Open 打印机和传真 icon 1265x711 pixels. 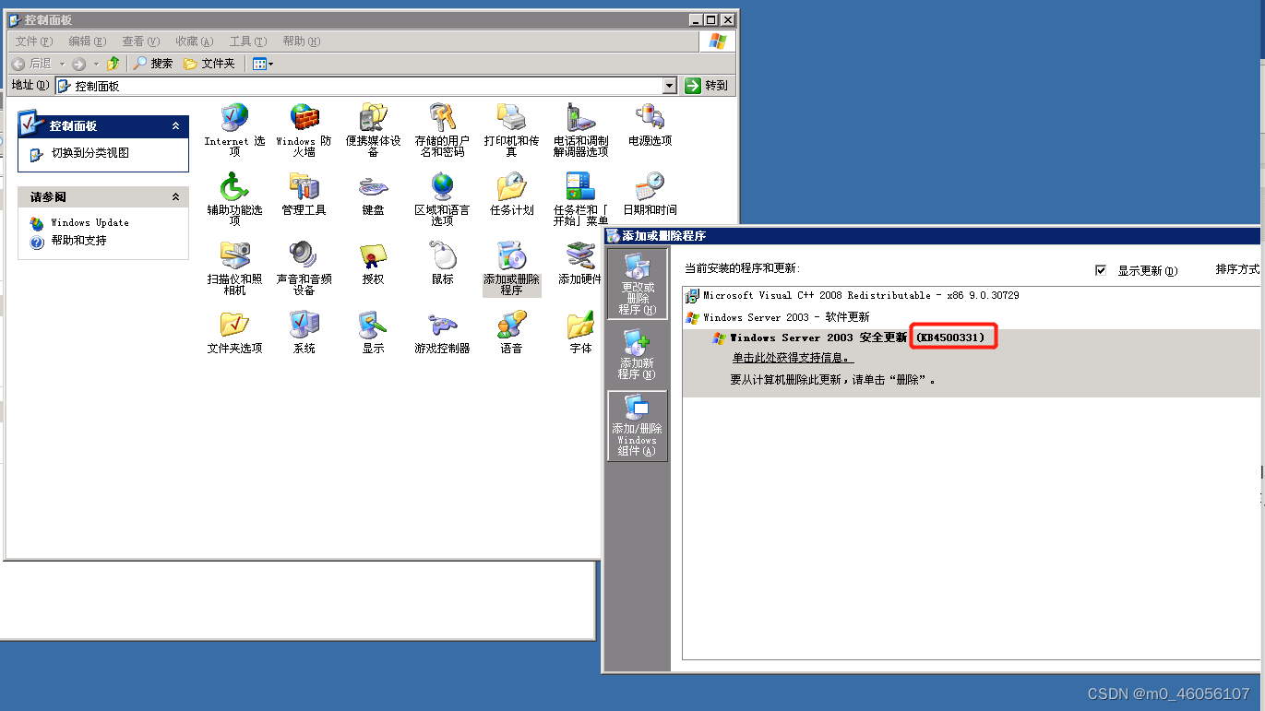click(x=511, y=130)
